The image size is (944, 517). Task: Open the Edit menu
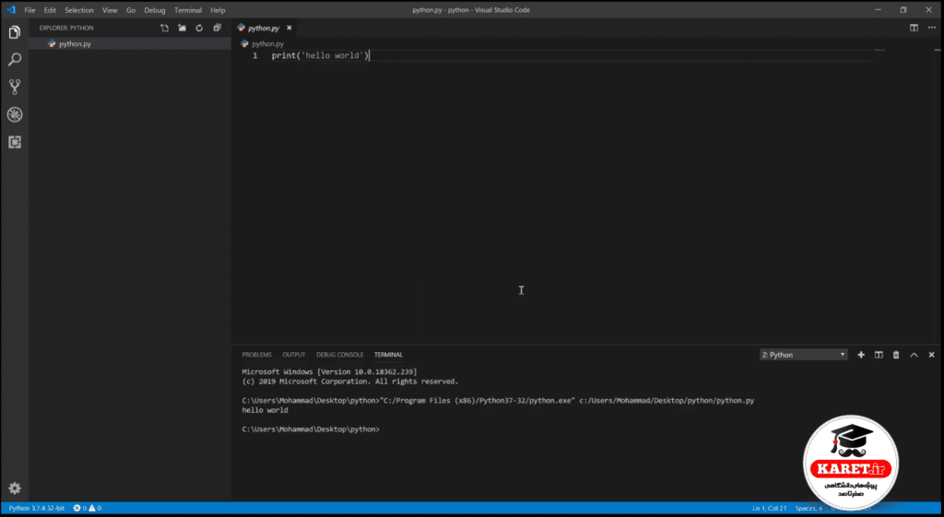50,10
